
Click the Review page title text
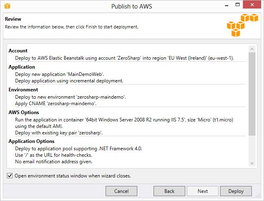[x=13, y=19]
